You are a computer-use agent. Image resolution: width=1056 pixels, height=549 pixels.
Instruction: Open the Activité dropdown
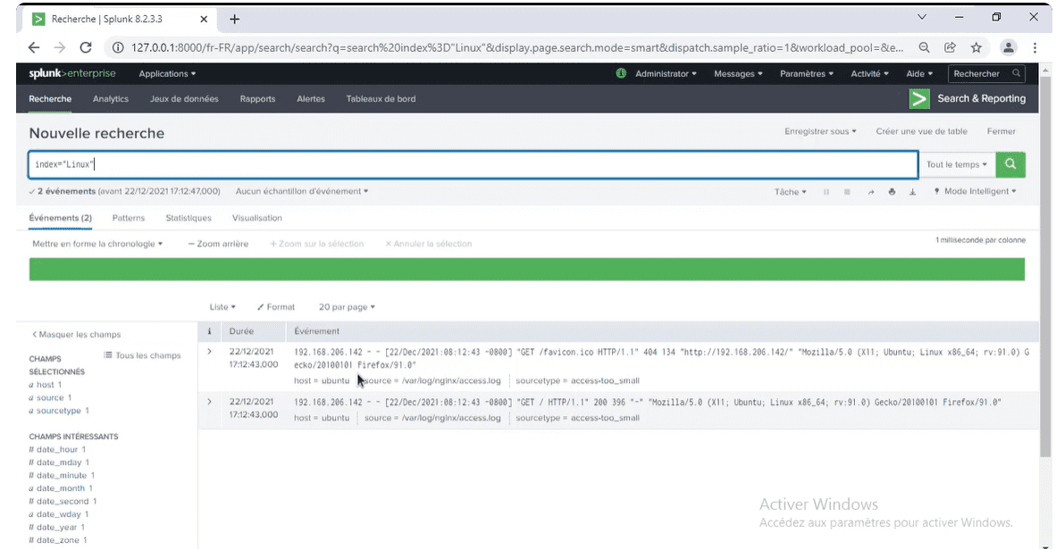point(869,73)
